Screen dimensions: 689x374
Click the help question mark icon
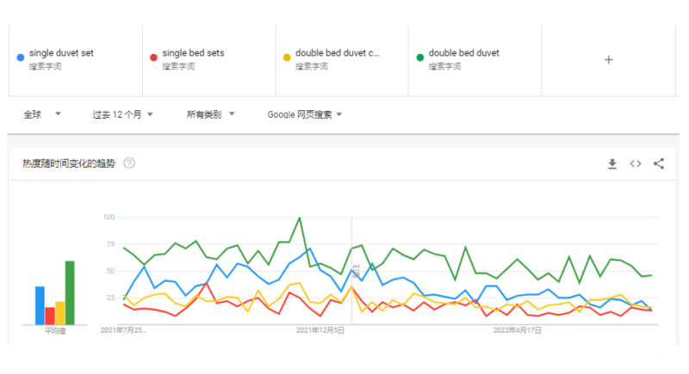coord(129,163)
